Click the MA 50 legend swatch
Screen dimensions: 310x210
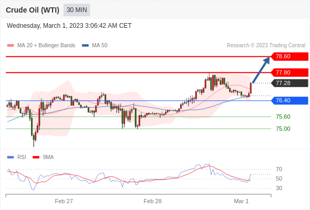tap(85, 46)
